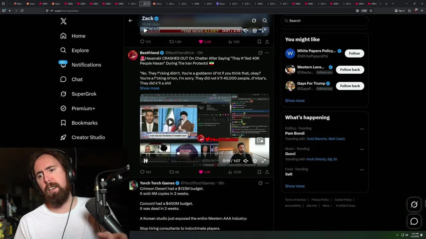Go back with the profile back arrow

click(x=130, y=21)
